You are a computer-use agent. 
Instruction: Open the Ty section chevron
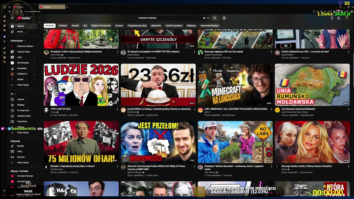point(15,94)
